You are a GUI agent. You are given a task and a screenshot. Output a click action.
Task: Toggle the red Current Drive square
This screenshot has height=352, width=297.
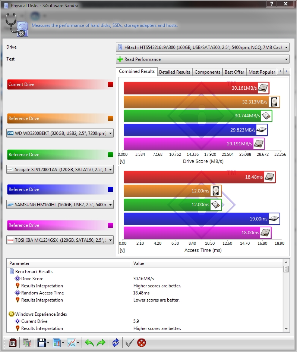110,84
